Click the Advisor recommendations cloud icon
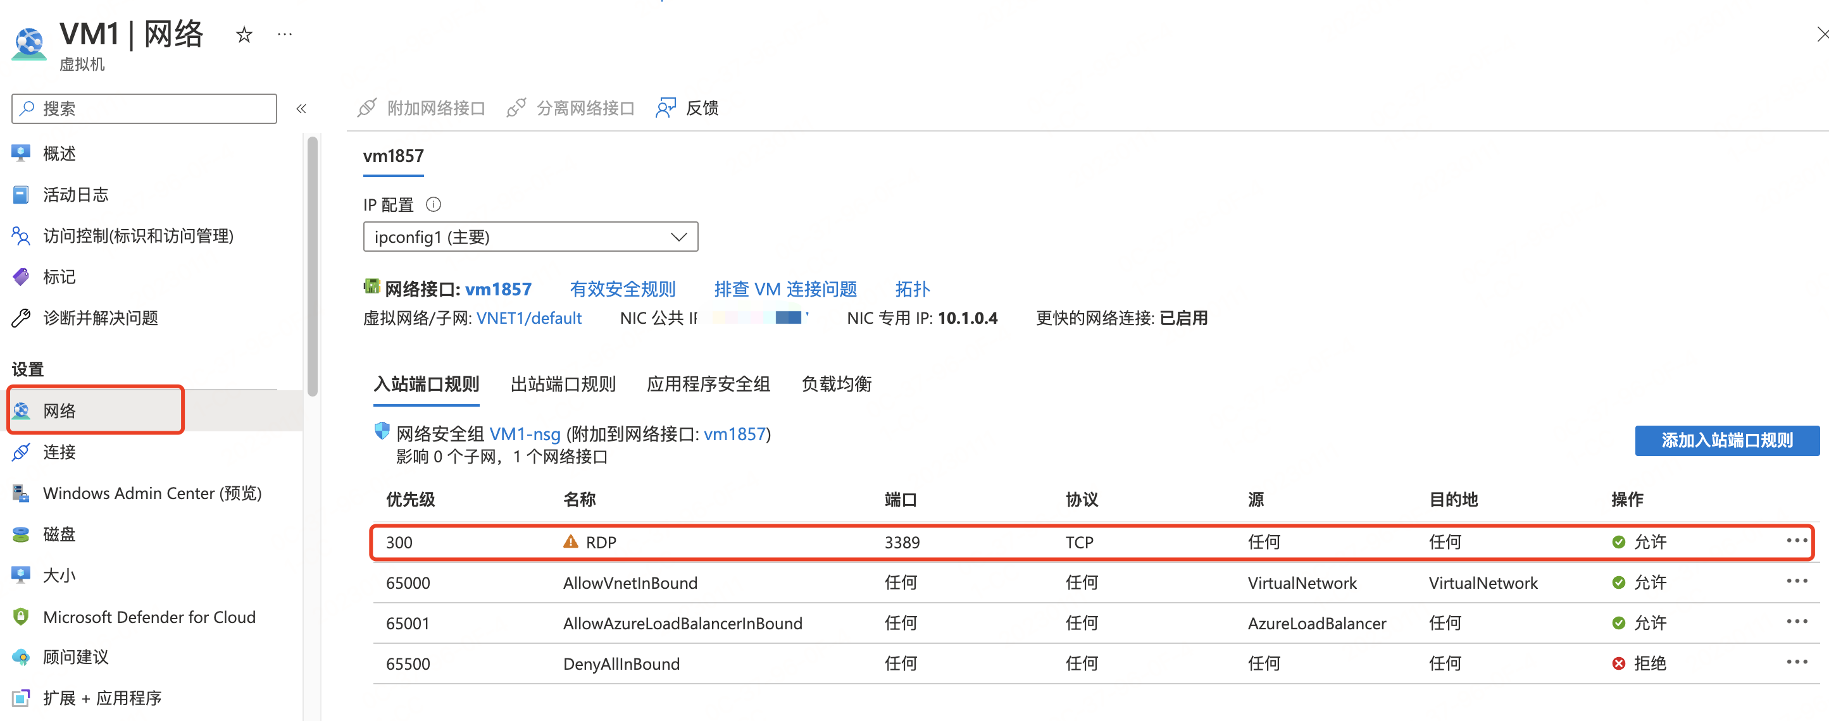 pyautogui.click(x=22, y=657)
